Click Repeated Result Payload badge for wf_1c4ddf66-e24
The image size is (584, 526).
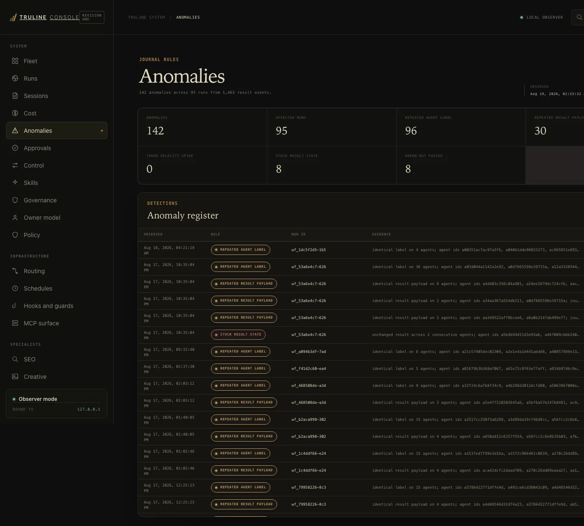[244, 470]
